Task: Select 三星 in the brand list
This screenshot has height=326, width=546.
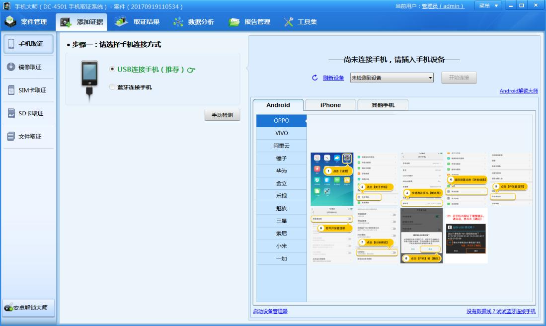Action: [x=281, y=221]
